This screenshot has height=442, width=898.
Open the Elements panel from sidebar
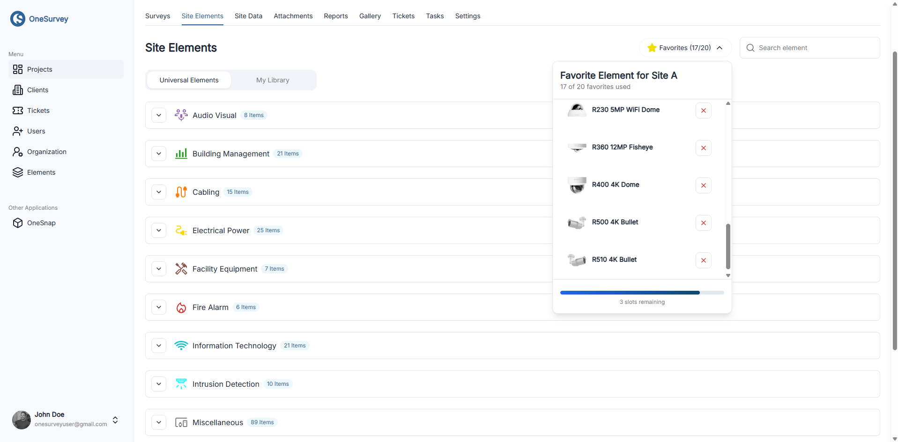click(x=18, y=172)
